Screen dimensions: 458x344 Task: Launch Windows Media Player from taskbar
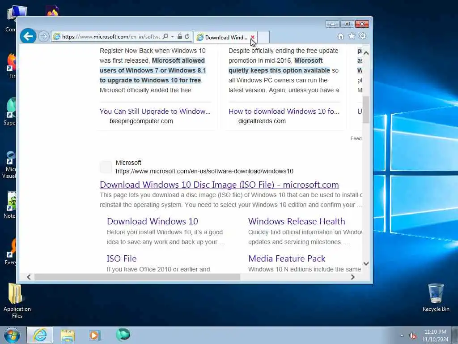[95, 335]
